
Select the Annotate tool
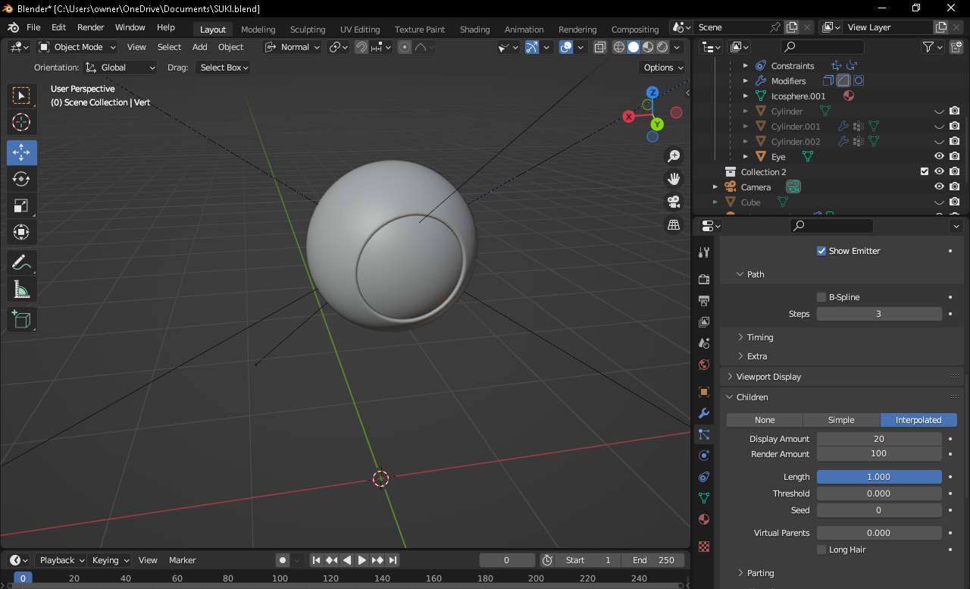click(x=21, y=263)
